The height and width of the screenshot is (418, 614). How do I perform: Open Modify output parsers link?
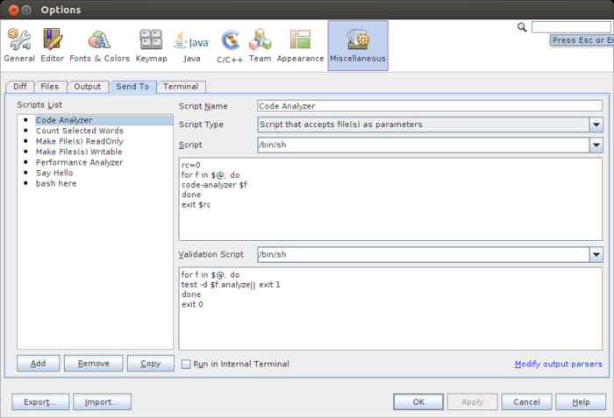tap(559, 364)
